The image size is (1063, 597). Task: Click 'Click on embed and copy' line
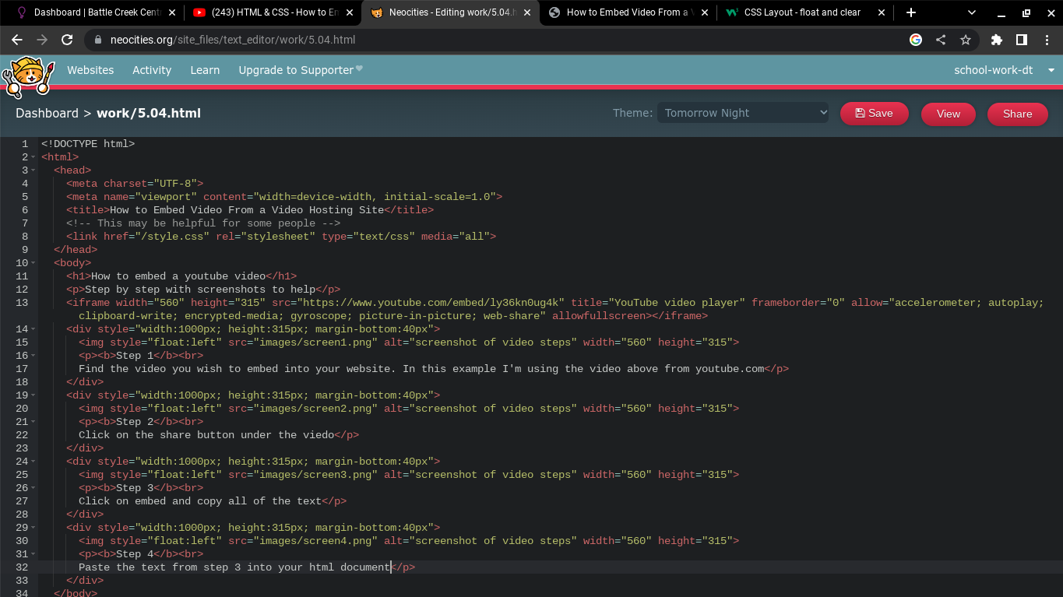point(213,501)
